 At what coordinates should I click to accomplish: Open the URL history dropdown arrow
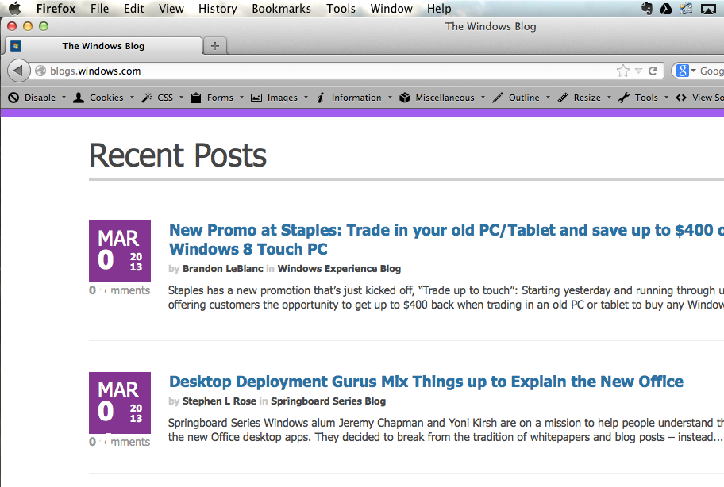(638, 71)
